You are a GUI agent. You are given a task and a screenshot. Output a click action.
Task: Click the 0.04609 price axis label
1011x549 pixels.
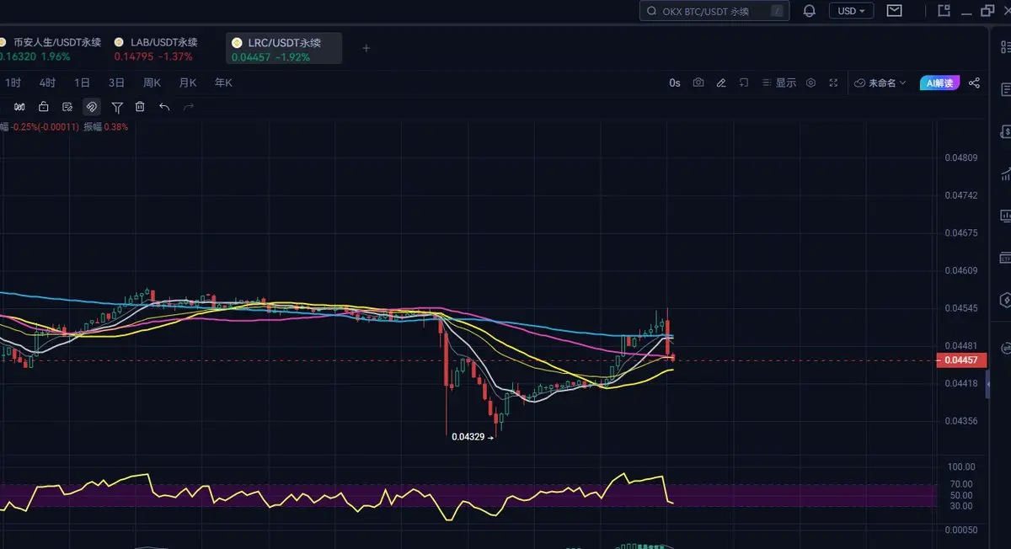coord(960,270)
